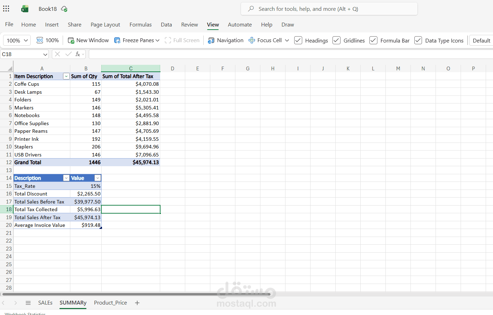The image size is (493, 315).
Task: Open the Name Box dropdown
Action: [45, 54]
